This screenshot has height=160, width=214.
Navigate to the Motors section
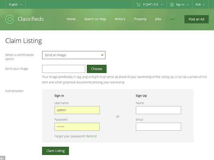point(120,19)
